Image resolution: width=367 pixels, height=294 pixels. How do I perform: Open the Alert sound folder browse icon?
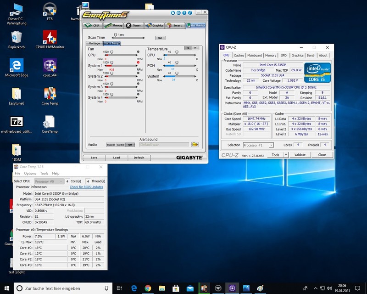(x=195, y=144)
